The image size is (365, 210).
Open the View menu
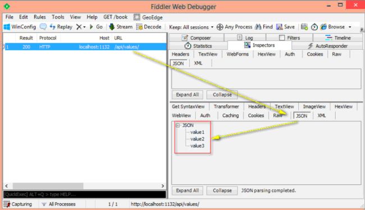tap(75, 17)
